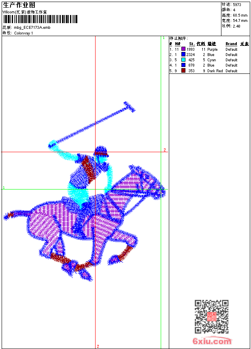
Task: Click the Blue swatch beside stitch count 878
Action: [183, 65]
